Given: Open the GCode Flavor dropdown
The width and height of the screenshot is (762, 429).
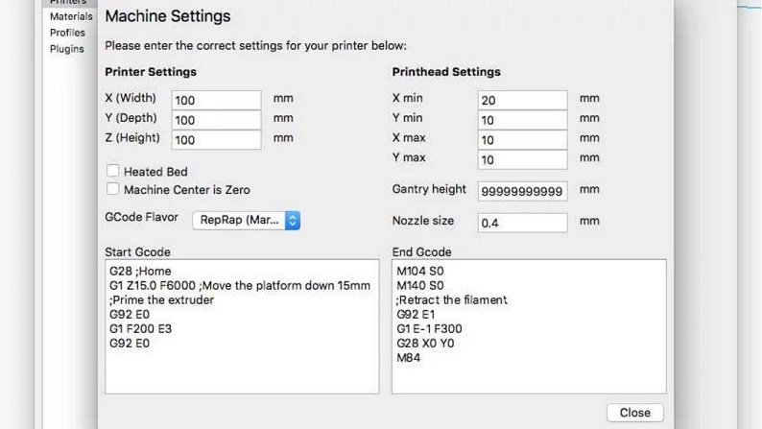Looking at the screenshot, I should (247, 220).
